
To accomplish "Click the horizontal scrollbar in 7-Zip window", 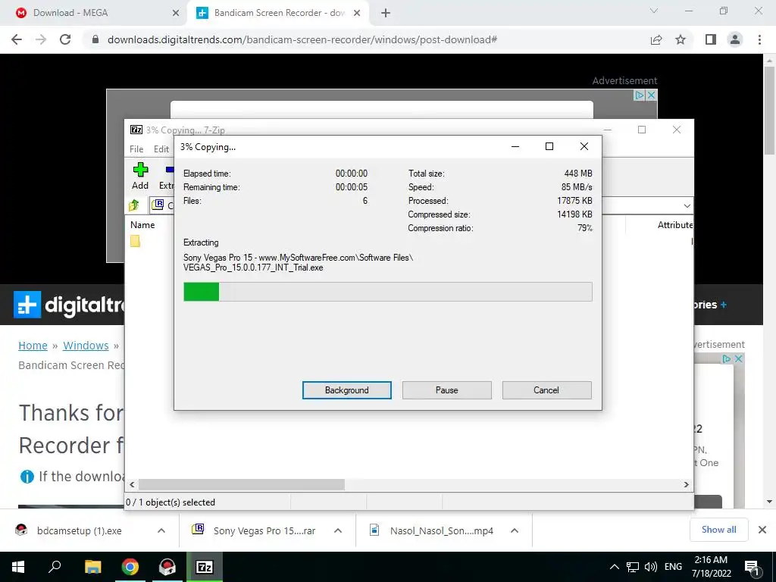I will [x=242, y=484].
